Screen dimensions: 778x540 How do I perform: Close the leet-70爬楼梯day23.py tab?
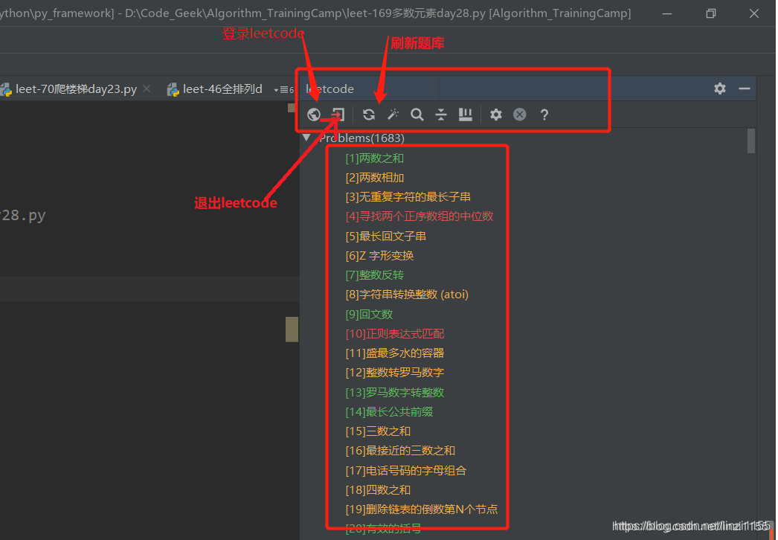point(146,88)
